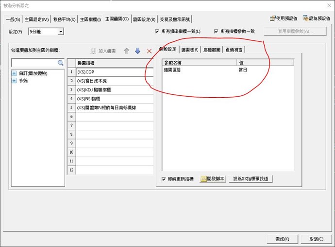335x247 pixels.
Task: Open script via 開啟腳本 XS icon
Action: [x=204, y=179]
